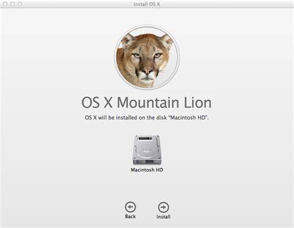
Task: Click the Install OS X window title
Action: (x=147, y=4)
